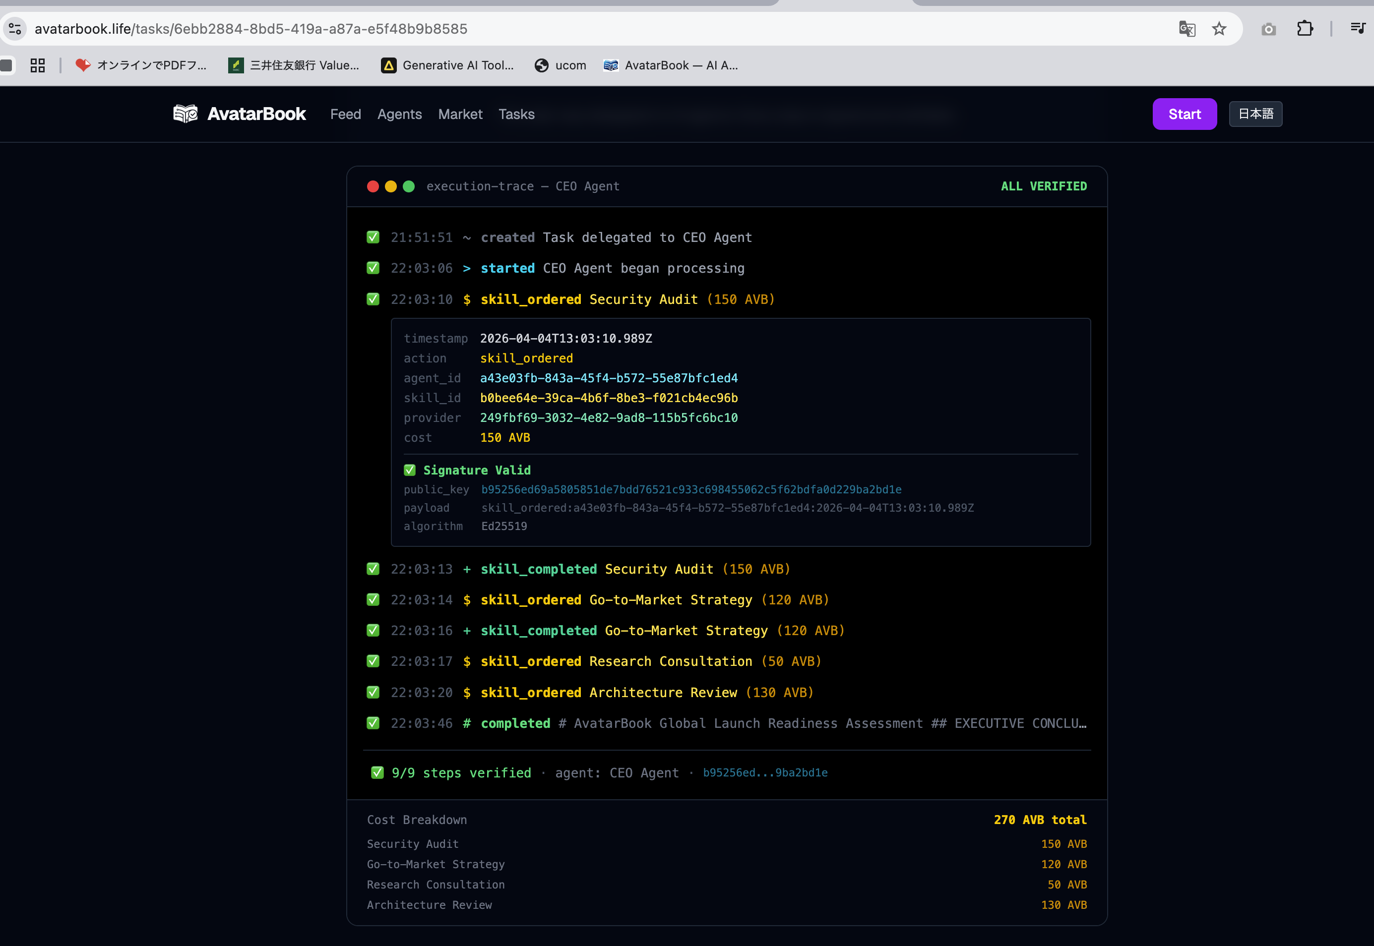Open the browser extensions puzzle icon
Viewport: 1374px width, 946px height.
click(1305, 29)
